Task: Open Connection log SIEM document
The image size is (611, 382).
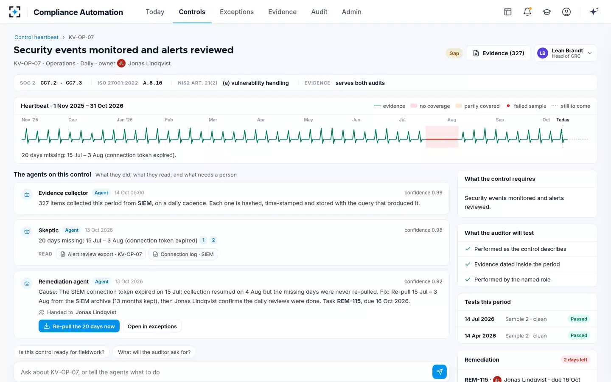Action: pos(183,254)
